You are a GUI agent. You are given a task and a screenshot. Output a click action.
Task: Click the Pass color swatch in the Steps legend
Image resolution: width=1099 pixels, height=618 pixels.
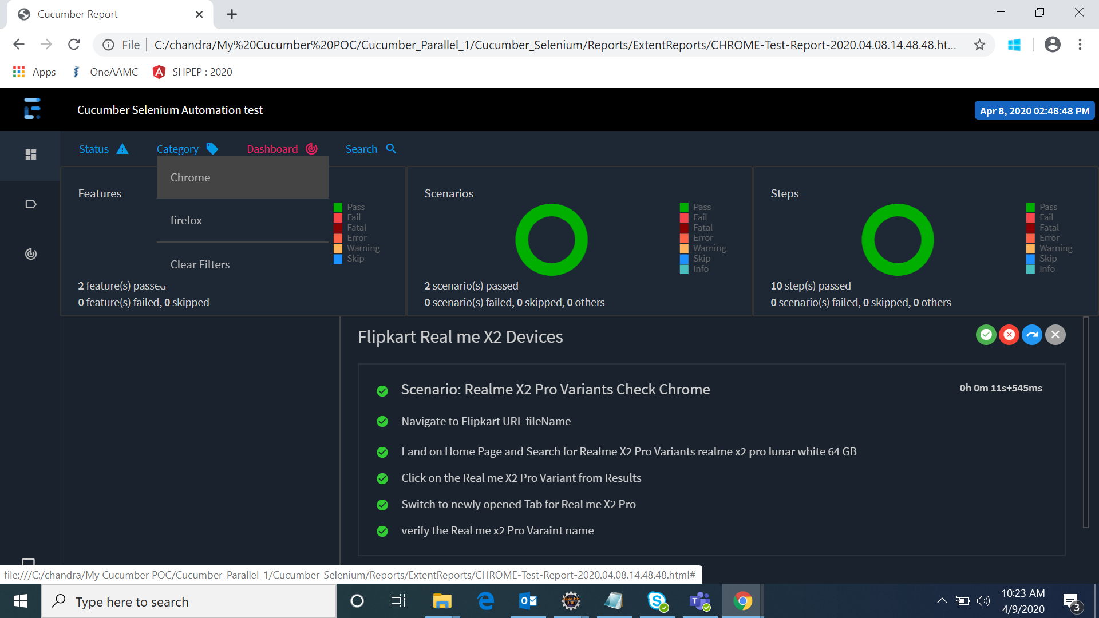click(1030, 207)
